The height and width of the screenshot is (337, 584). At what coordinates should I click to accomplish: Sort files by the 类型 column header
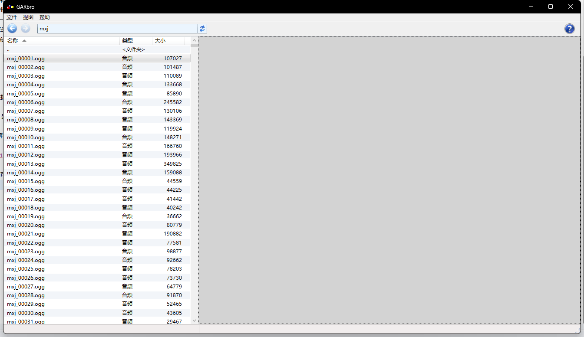pos(136,41)
